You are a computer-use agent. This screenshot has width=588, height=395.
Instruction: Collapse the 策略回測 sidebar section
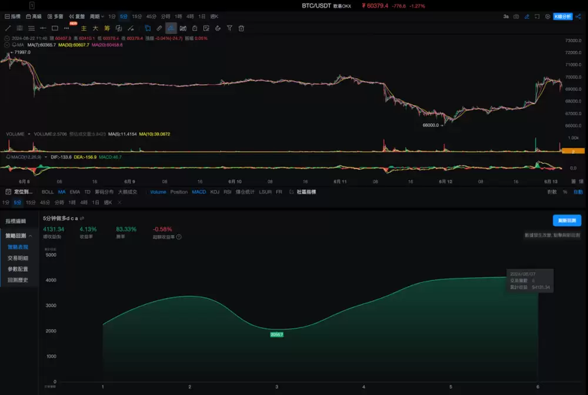point(31,236)
